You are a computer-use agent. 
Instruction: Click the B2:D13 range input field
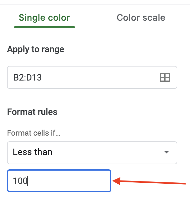coord(92,77)
